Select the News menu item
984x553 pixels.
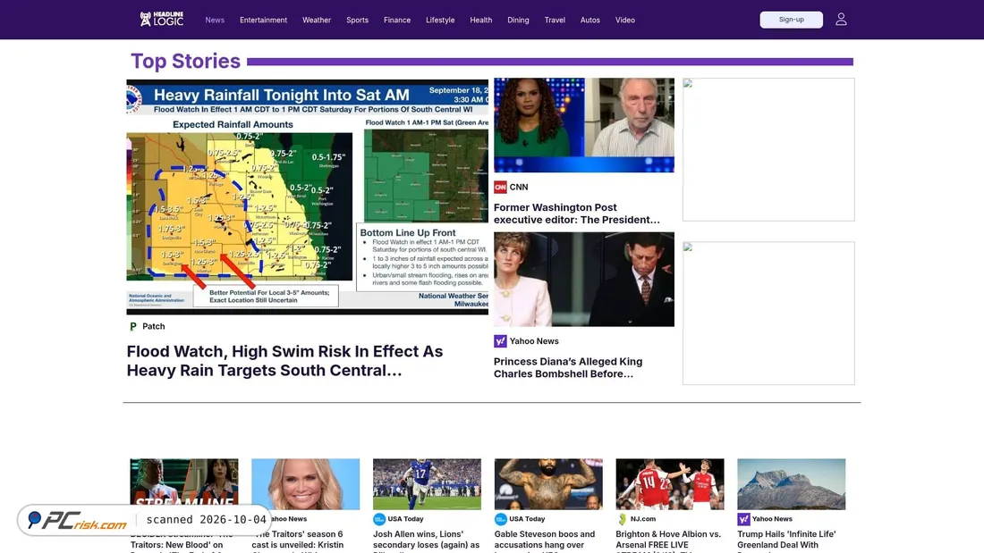(x=215, y=20)
